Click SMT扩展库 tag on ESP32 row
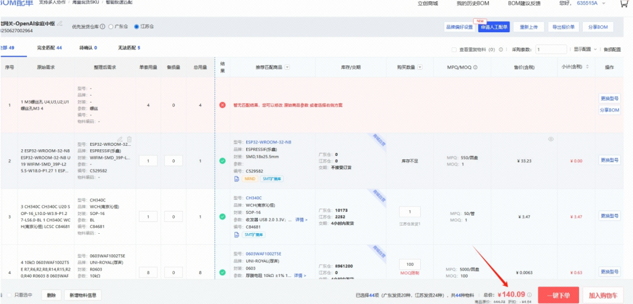This screenshot has height=304, width=633. [x=272, y=179]
